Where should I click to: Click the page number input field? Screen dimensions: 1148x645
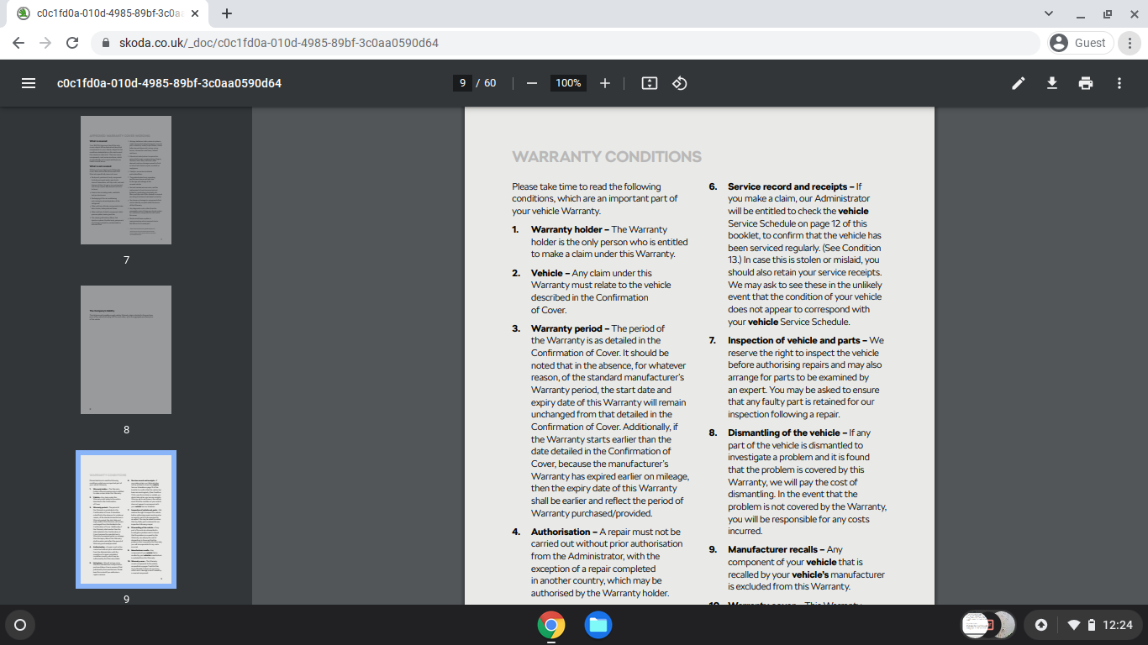462,83
